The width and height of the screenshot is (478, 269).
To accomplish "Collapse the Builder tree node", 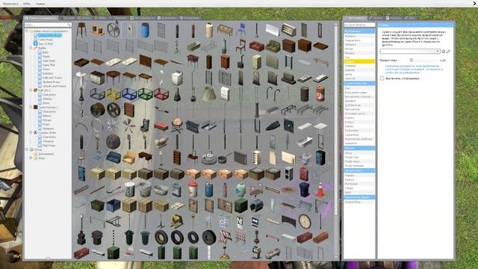I will click(x=31, y=48).
